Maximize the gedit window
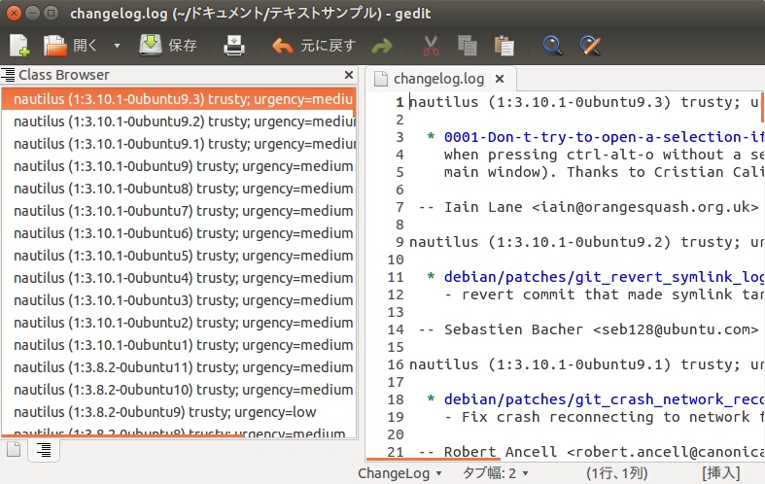 point(51,14)
